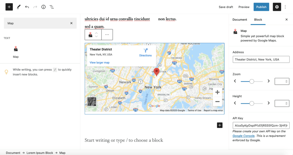This screenshot has height=155, width=293.
Task: Open the Google Console link
Action: 243,136
